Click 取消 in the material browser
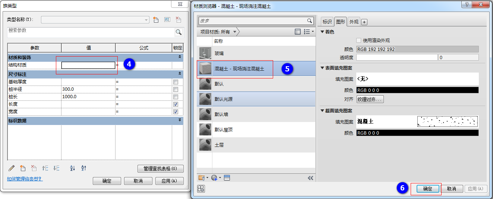 pos(451,189)
